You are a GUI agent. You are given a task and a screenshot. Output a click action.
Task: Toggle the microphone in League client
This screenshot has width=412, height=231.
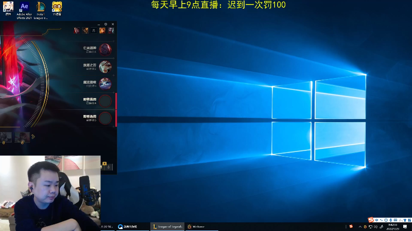pyautogui.click(x=108, y=167)
